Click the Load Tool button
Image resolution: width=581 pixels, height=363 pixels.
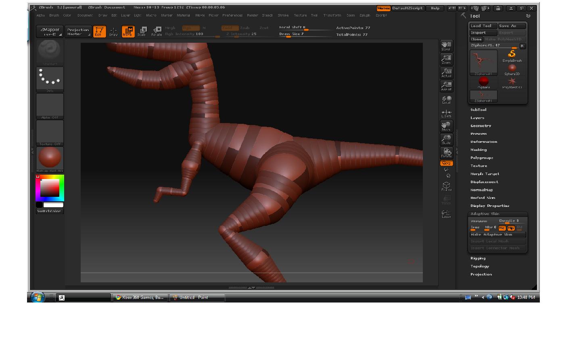[x=483, y=26]
